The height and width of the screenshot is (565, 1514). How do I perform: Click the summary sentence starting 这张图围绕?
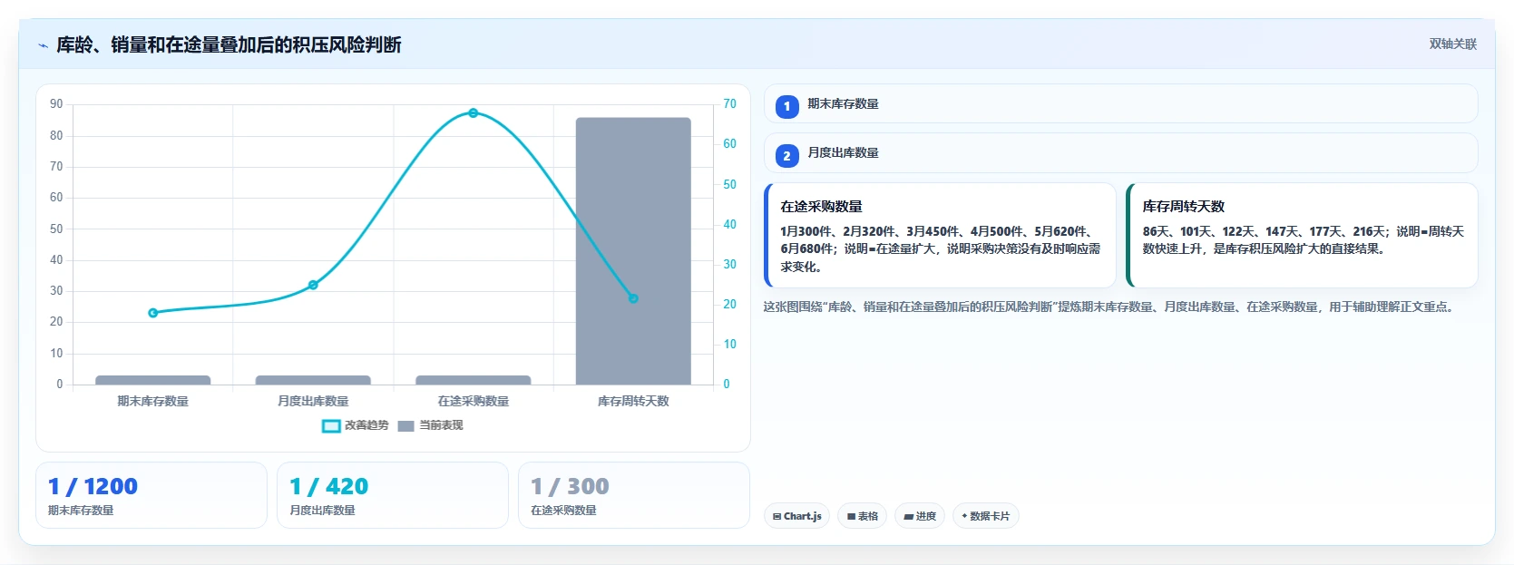[x=1110, y=307]
